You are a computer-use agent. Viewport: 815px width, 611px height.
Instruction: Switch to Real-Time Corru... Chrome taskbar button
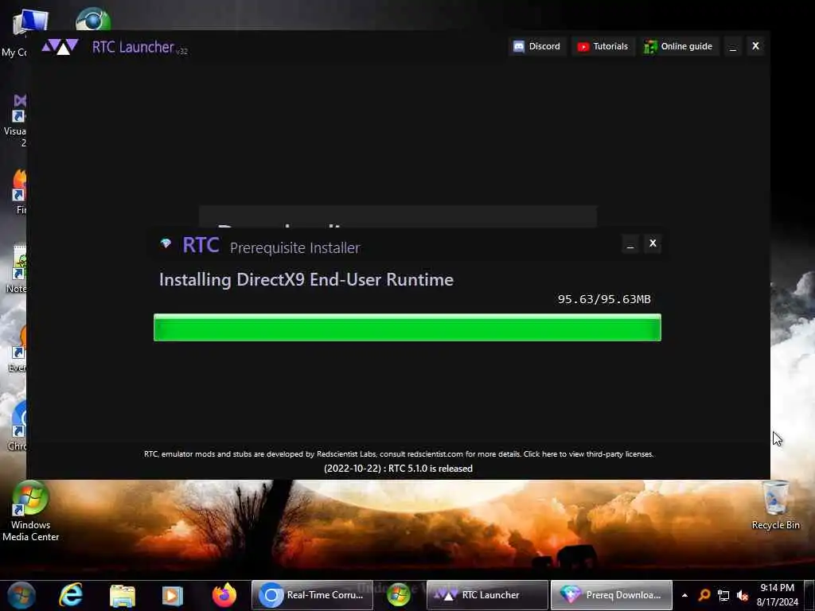point(312,595)
